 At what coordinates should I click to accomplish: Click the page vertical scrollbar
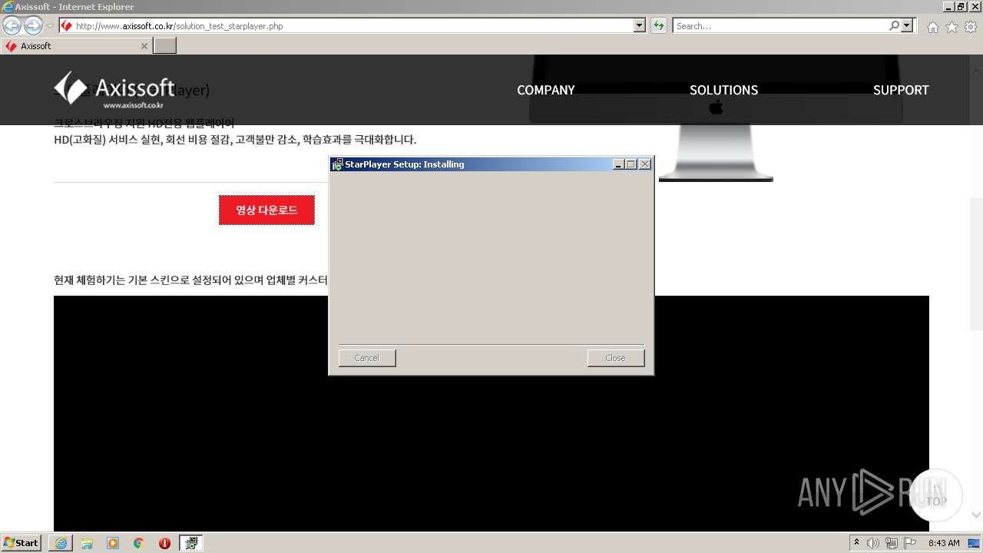pyautogui.click(x=977, y=264)
